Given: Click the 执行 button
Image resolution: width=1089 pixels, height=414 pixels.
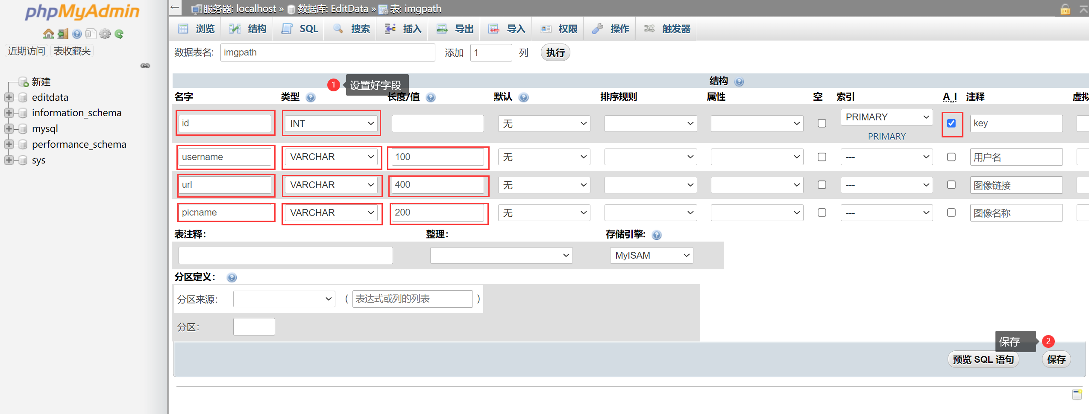Looking at the screenshot, I should 555,52.
